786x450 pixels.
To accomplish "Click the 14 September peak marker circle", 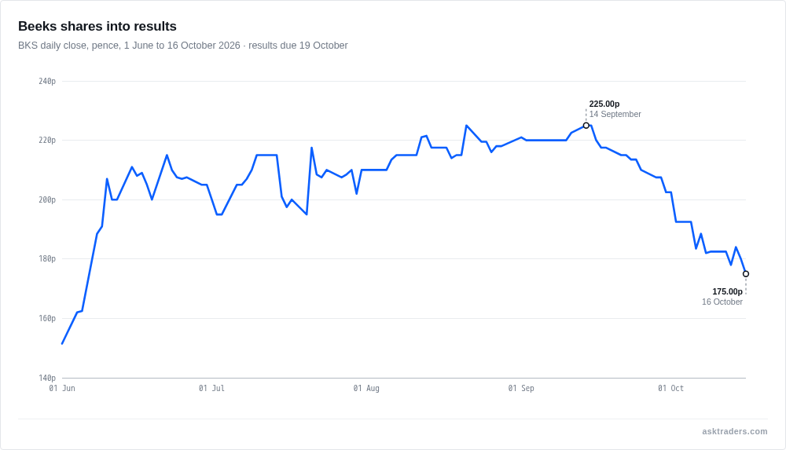I will pyautogui.click(x=586, y=126).
